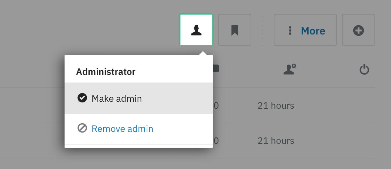
Task: Click the Administrator popup heading
Action: (106, 72)
